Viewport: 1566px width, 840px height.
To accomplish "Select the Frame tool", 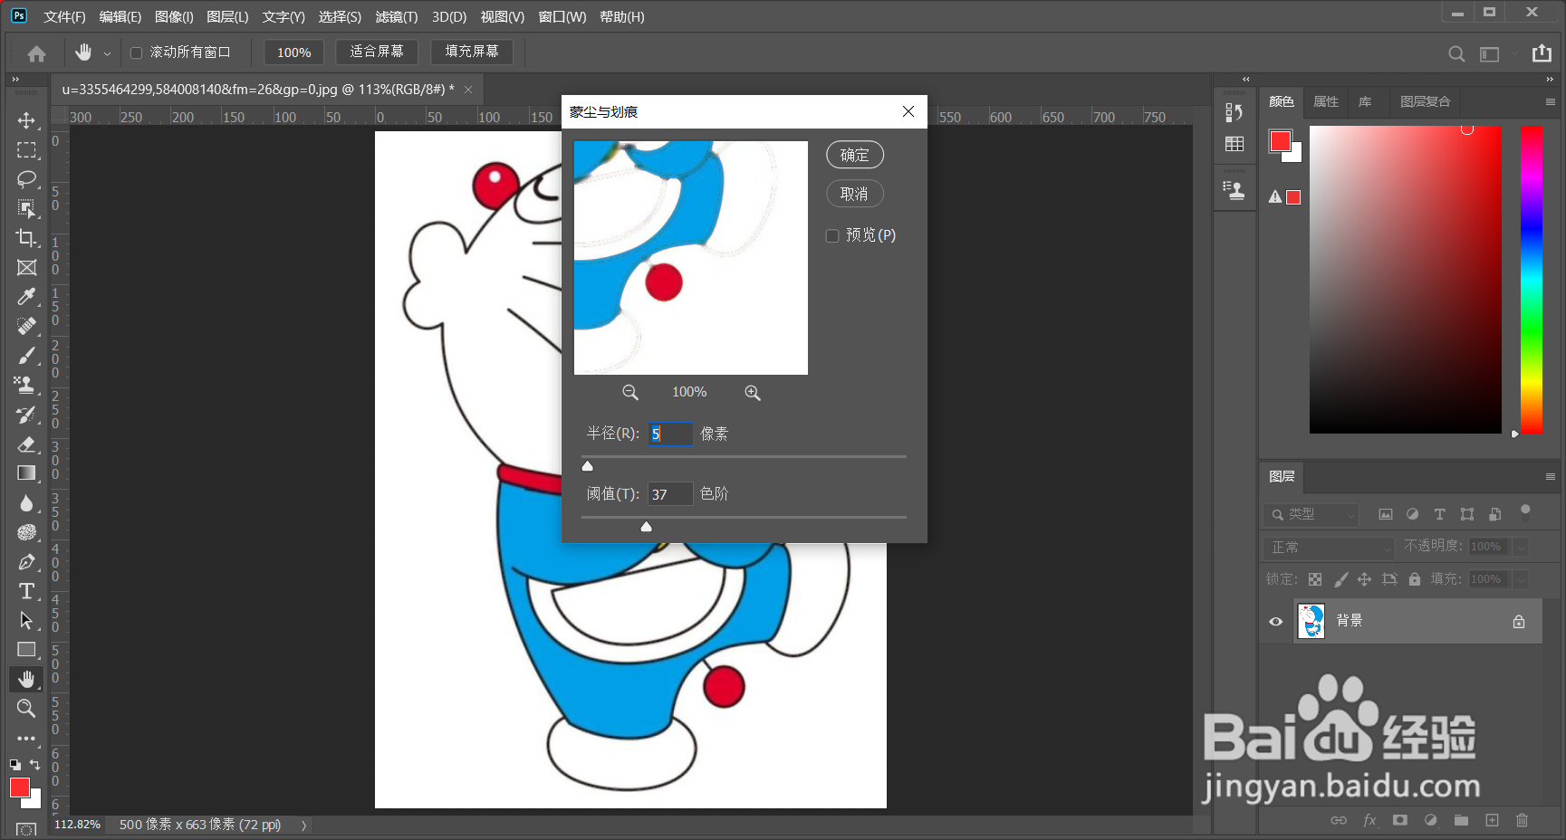I will (26, 268).
